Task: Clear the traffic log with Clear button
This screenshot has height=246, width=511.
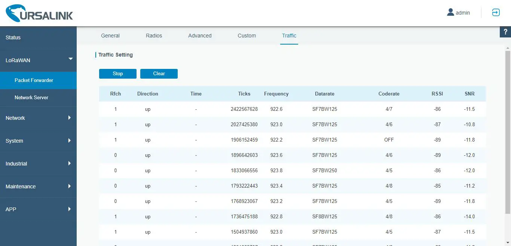Action: coord(159,73)
